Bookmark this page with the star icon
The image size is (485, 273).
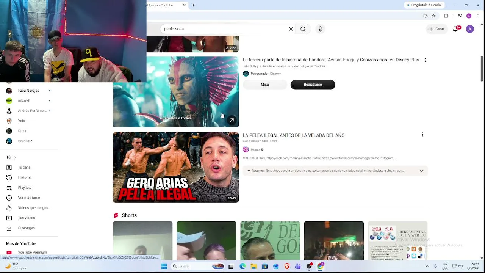pyautogui.click(x=433, y=16)
